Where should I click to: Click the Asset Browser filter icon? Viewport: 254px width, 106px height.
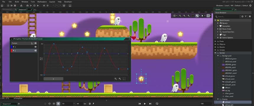246,16
